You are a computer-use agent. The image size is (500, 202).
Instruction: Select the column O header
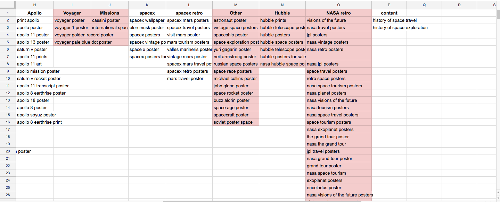point(338,5)
